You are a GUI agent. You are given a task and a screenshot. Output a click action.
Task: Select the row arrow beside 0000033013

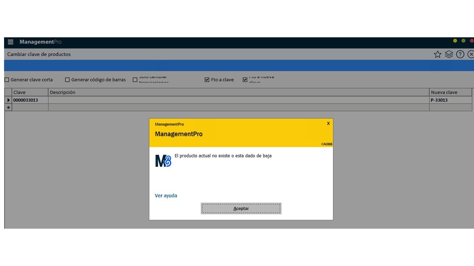(8, 100)
